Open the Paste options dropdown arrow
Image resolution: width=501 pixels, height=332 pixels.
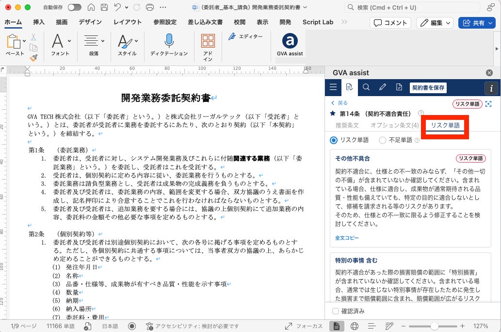pos(24,41)
